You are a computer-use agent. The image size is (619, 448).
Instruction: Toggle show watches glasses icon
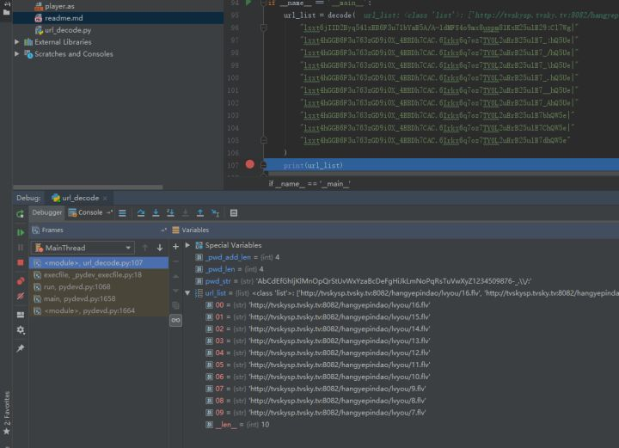pyautogui.click(x=175, y=320)
